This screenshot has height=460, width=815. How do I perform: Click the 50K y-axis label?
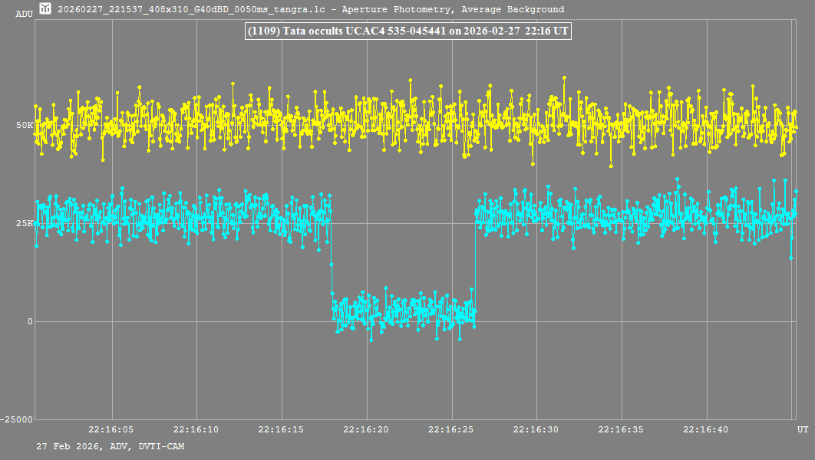pyautogui.click(x=25, y=125)
